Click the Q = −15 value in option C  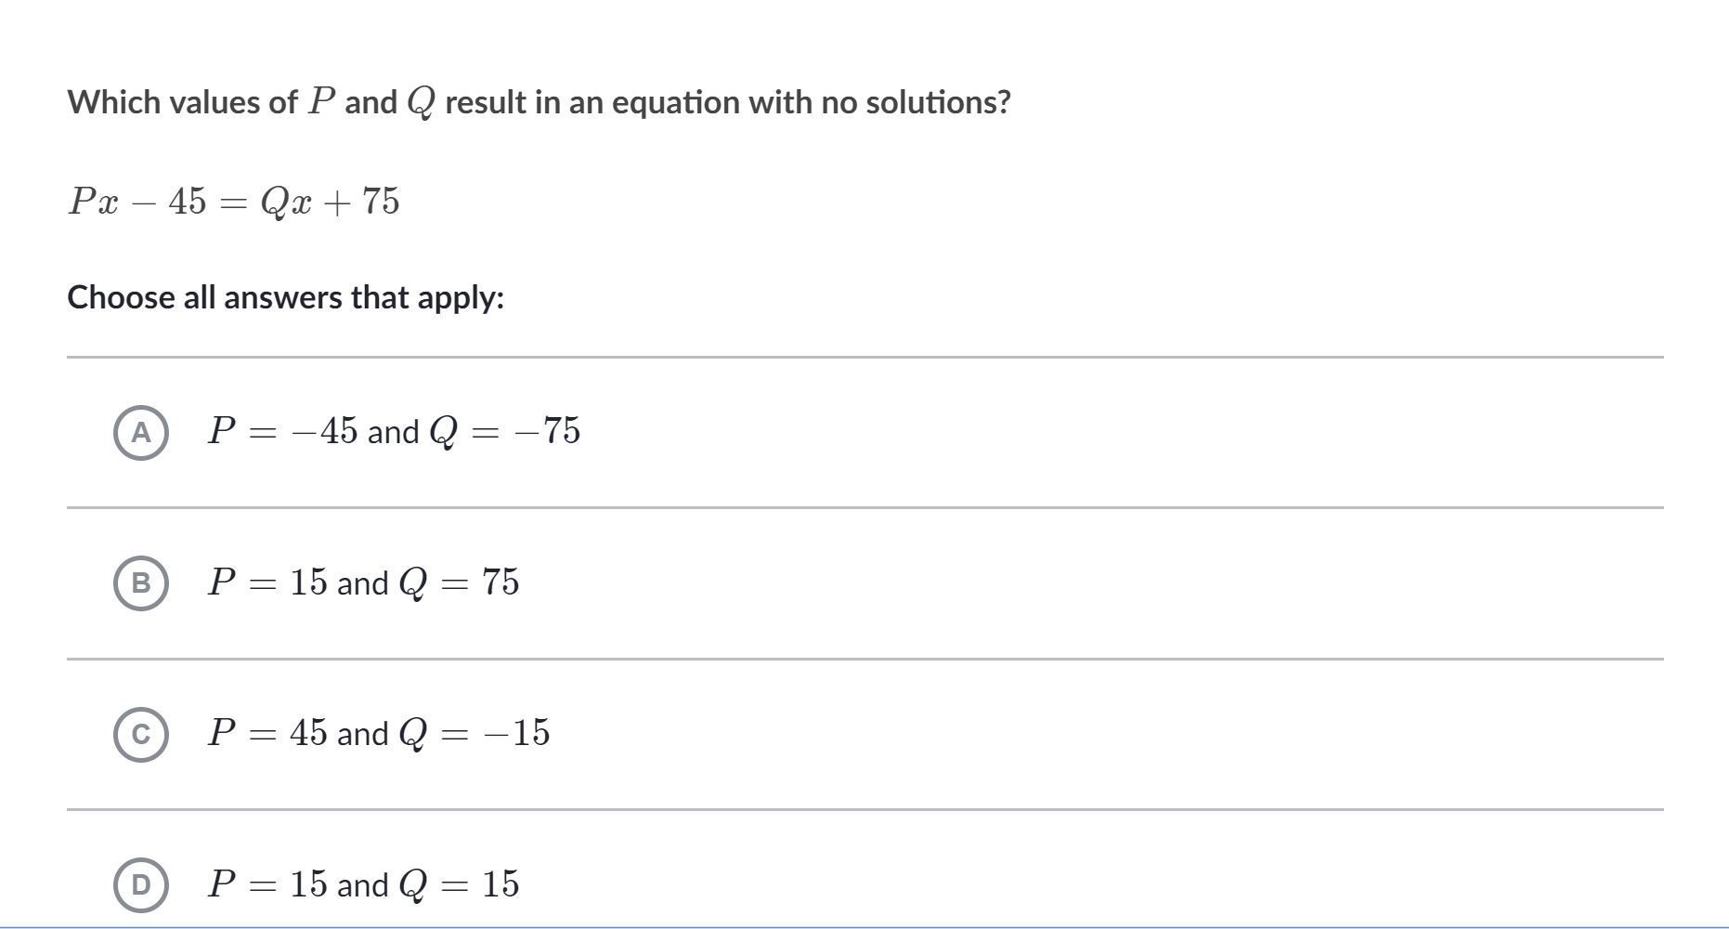tap(474, 733)
